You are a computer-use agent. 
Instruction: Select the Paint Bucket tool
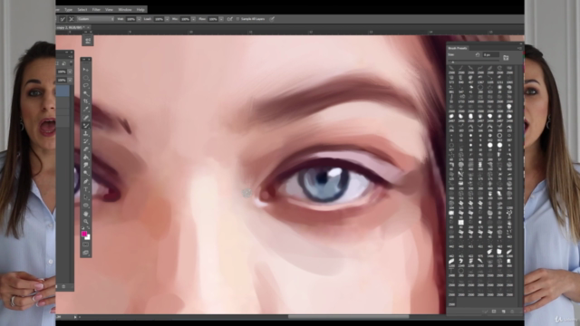86,158
